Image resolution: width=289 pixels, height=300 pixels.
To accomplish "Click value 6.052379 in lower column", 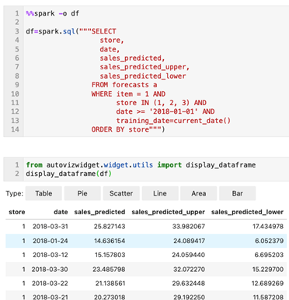I will tap(270, 241).
